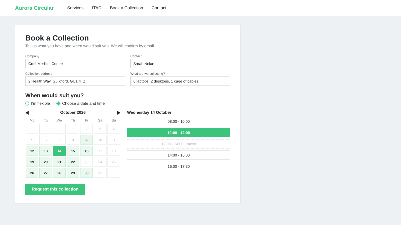401x225 pixels.
Task: Pick October 15 in the calendar
Action: [x=73, y=151]
